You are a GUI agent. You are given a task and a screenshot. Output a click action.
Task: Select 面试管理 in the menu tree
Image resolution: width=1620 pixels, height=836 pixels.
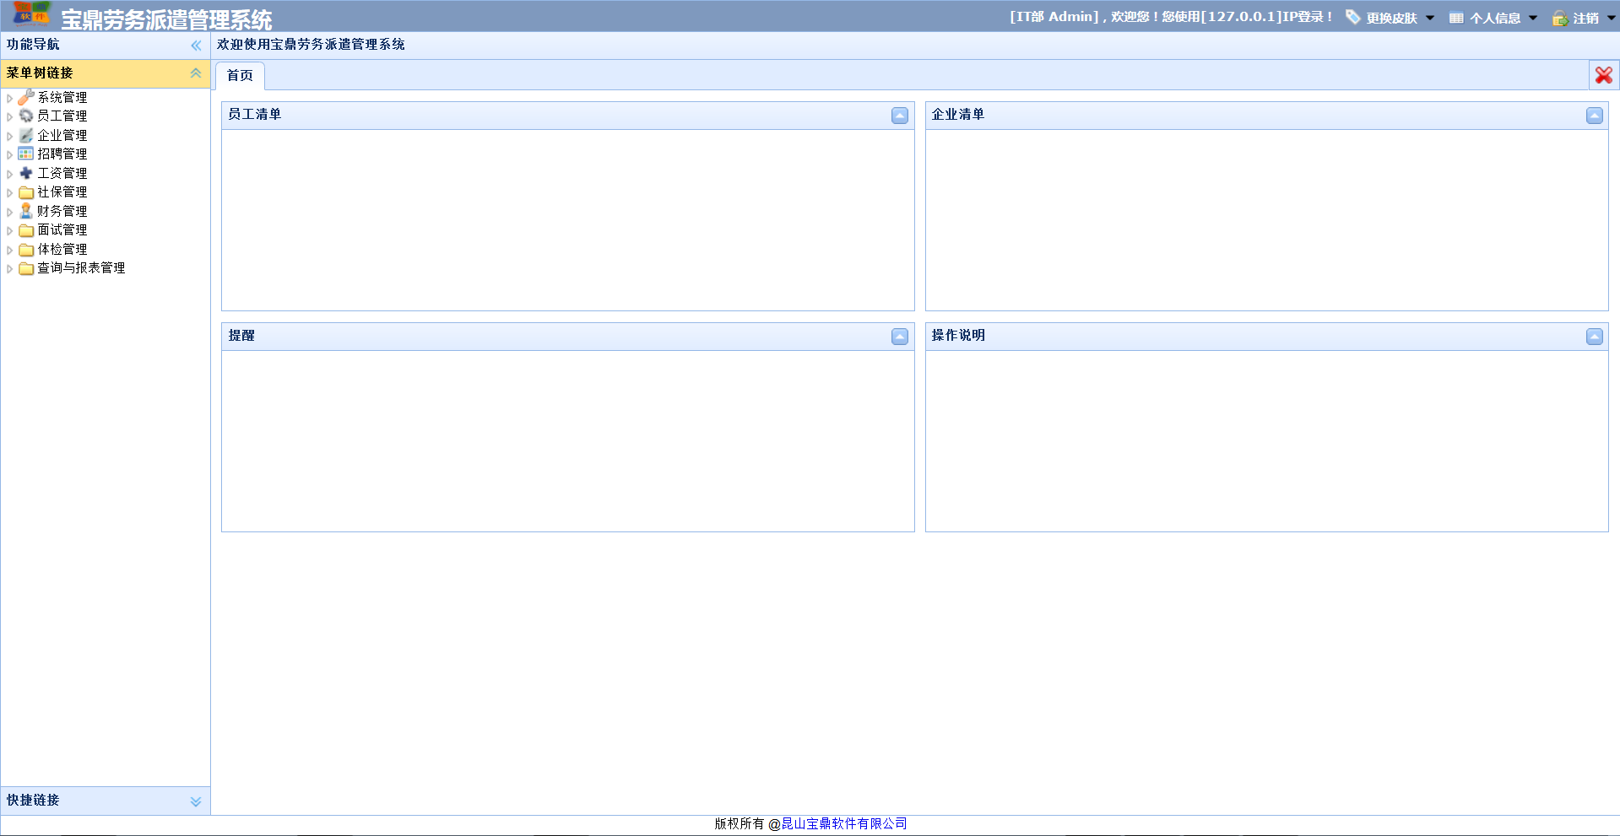pyautogui.click(x=62, y=230)
